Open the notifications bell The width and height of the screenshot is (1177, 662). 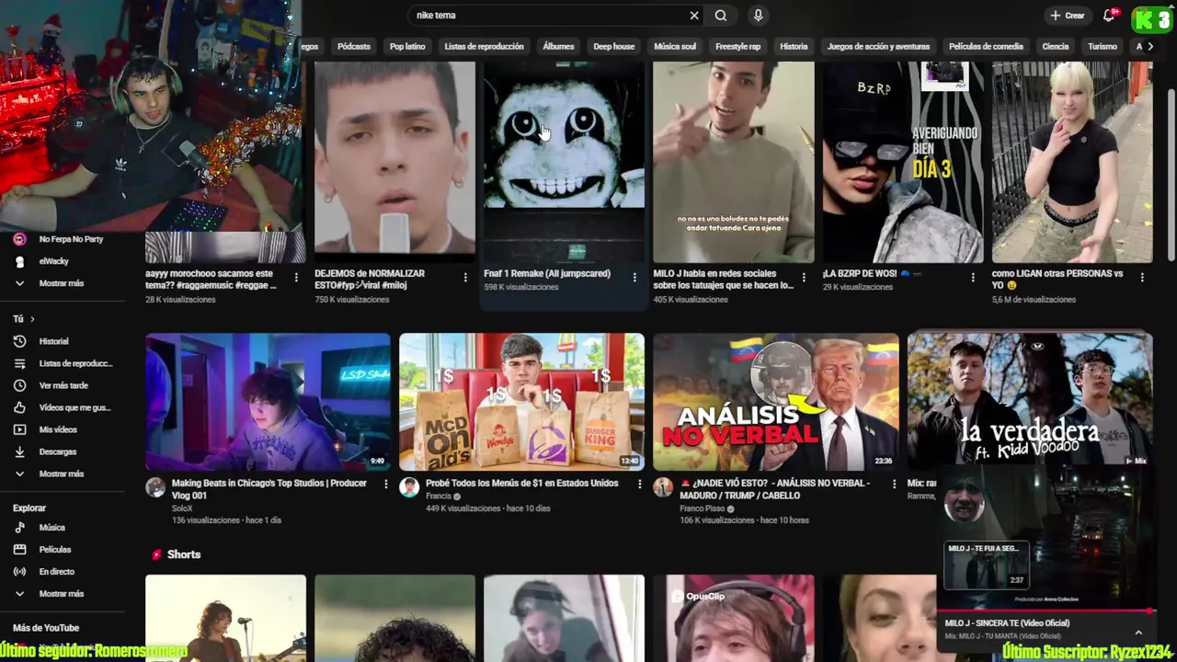(1109, 15)
